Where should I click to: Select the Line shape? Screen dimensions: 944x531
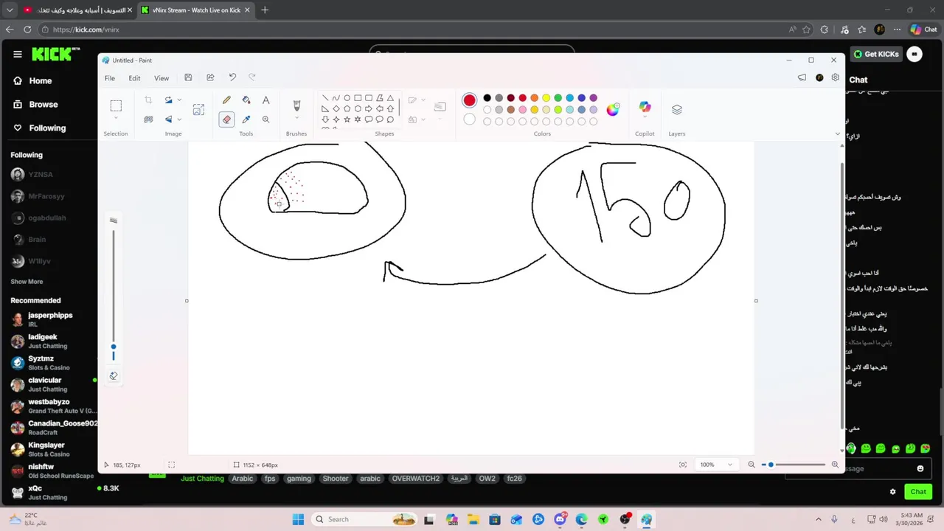(325, 98)
